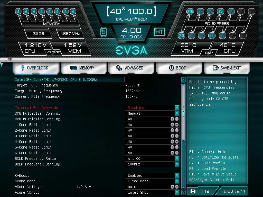This screenshot has height=197, width=263.
Task: Click the 6-core CPU chip icon
Action: coord(104,32)
